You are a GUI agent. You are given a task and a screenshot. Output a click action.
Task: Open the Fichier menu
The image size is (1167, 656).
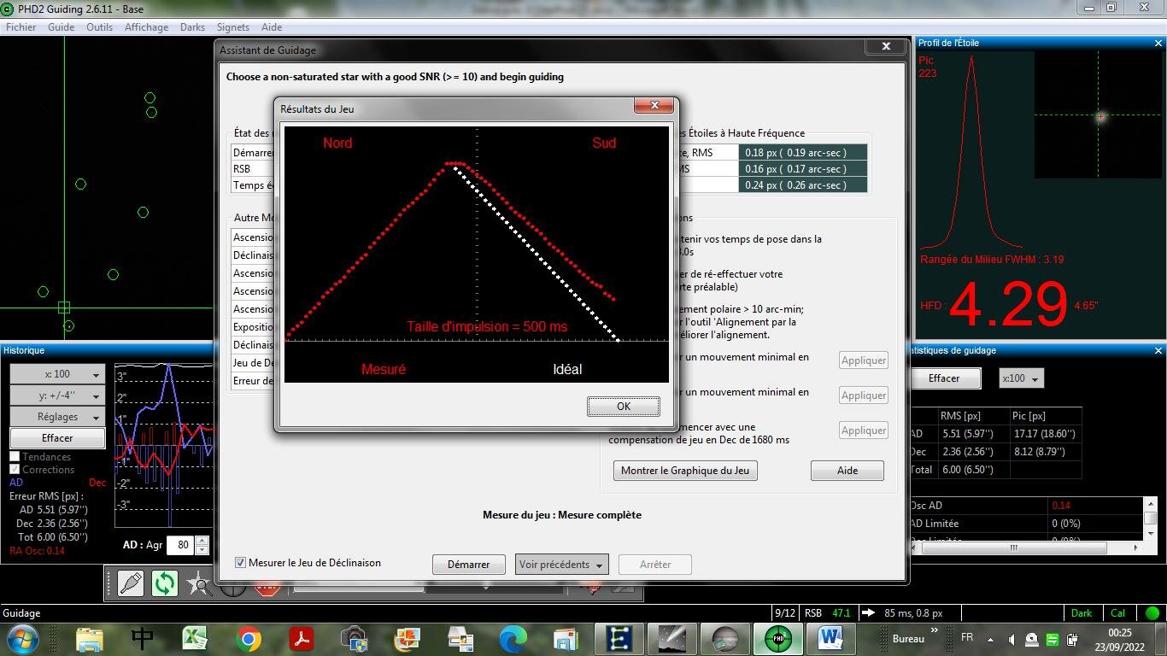[x=21, y=27]
